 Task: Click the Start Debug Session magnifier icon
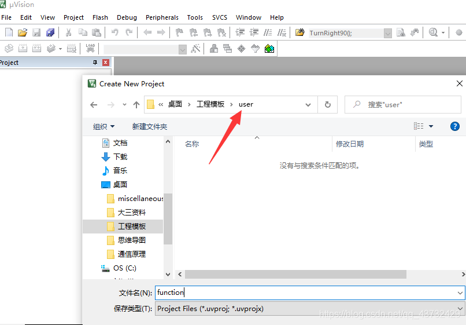[x=433, y=32]
